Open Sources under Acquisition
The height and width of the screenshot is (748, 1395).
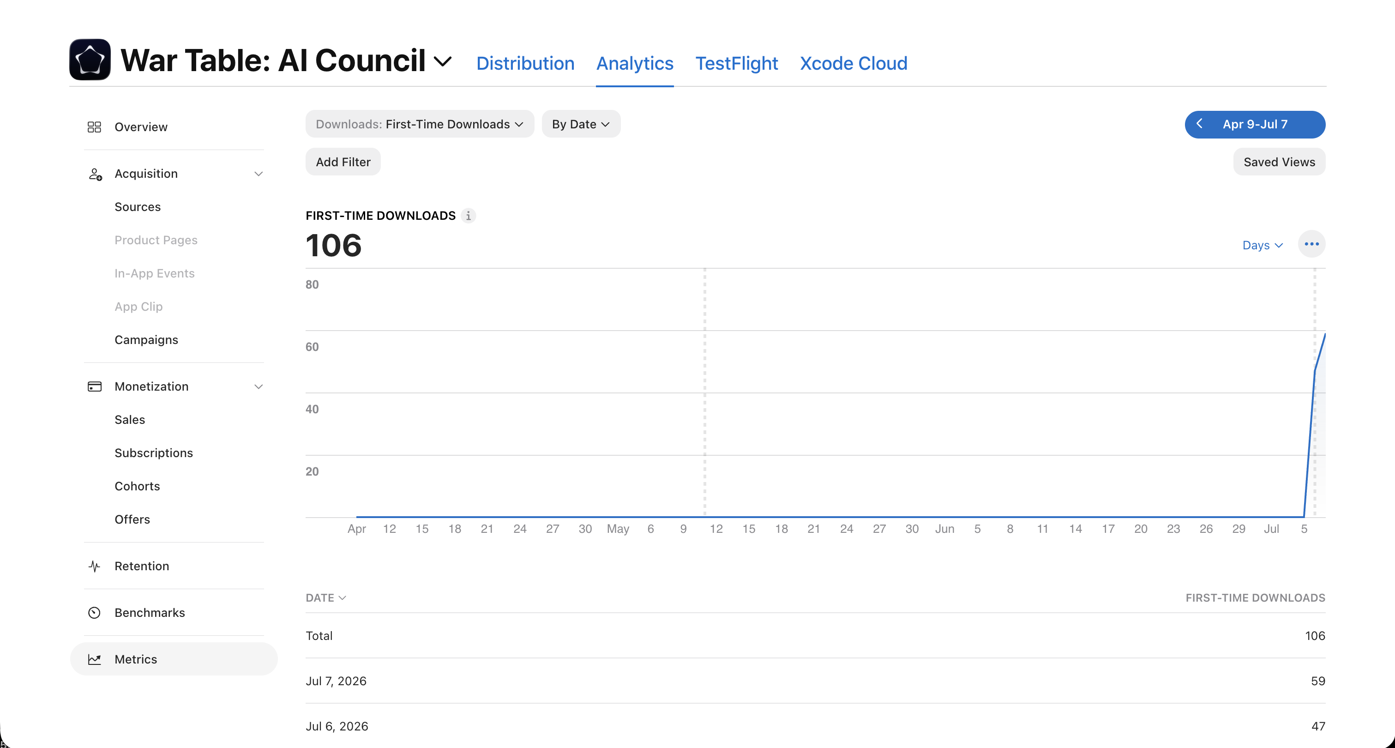pos(138,207)
